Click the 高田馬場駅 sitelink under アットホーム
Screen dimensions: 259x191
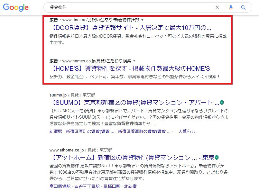[x=60, y=186]
